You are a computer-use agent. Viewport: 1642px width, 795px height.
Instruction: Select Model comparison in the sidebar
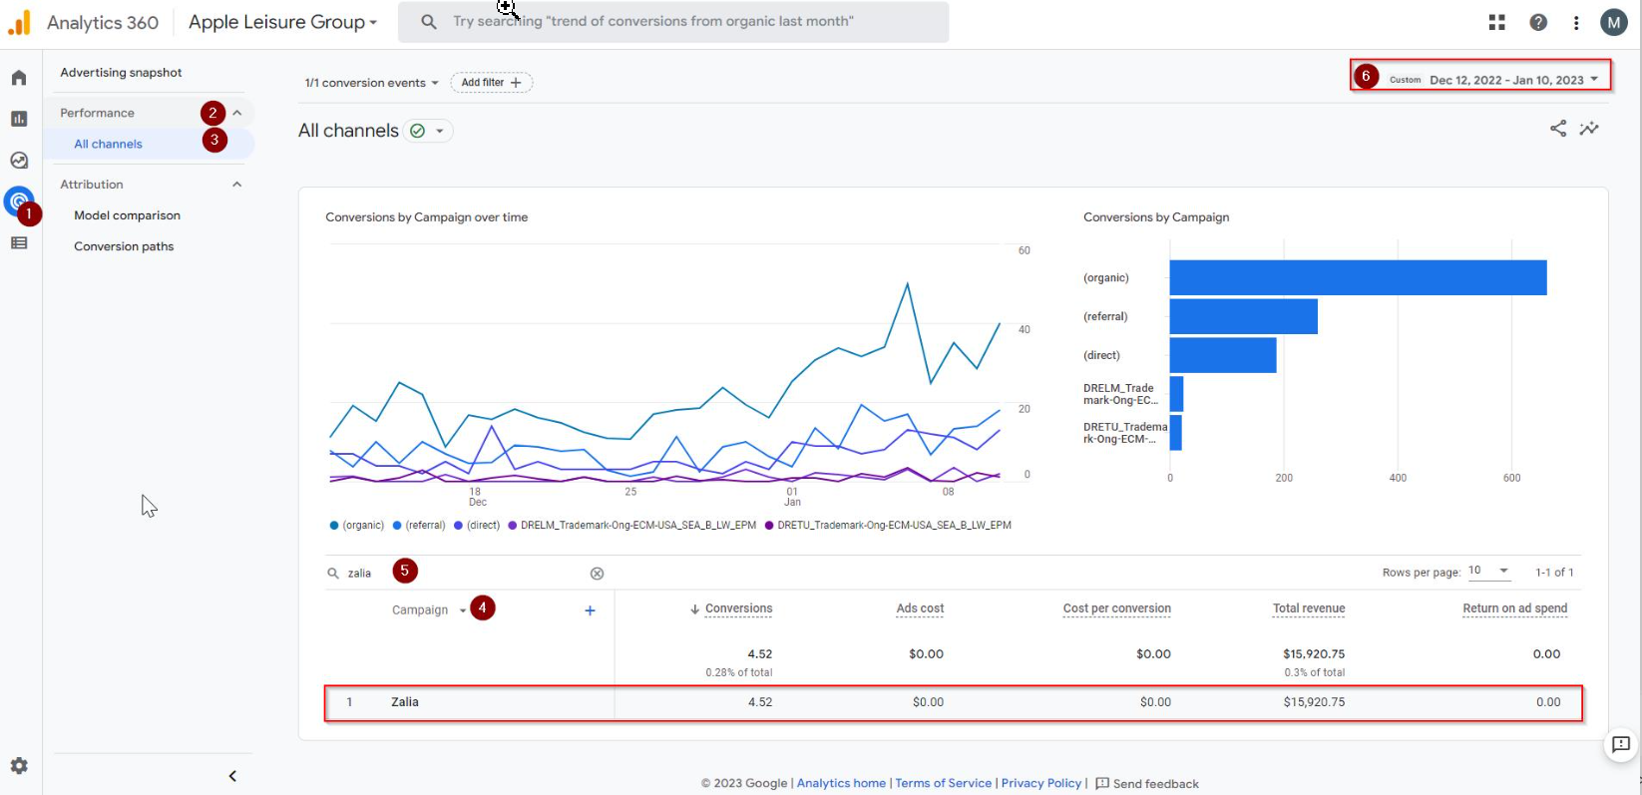pos(127,215)
